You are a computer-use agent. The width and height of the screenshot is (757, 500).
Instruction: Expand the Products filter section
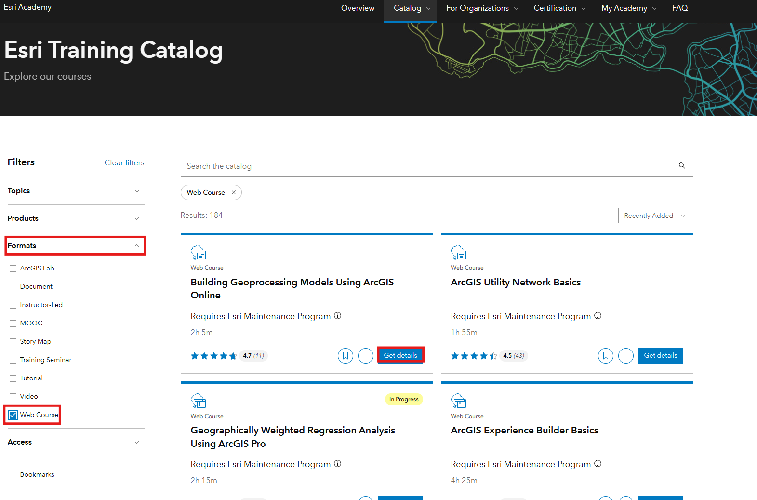point(76,218)
